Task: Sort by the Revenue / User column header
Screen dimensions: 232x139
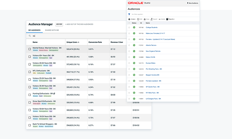Action: point(117,42)
